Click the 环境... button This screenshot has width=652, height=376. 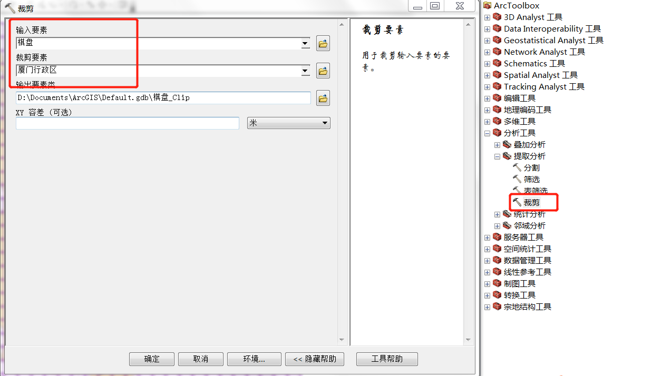(x=254, y=359)
